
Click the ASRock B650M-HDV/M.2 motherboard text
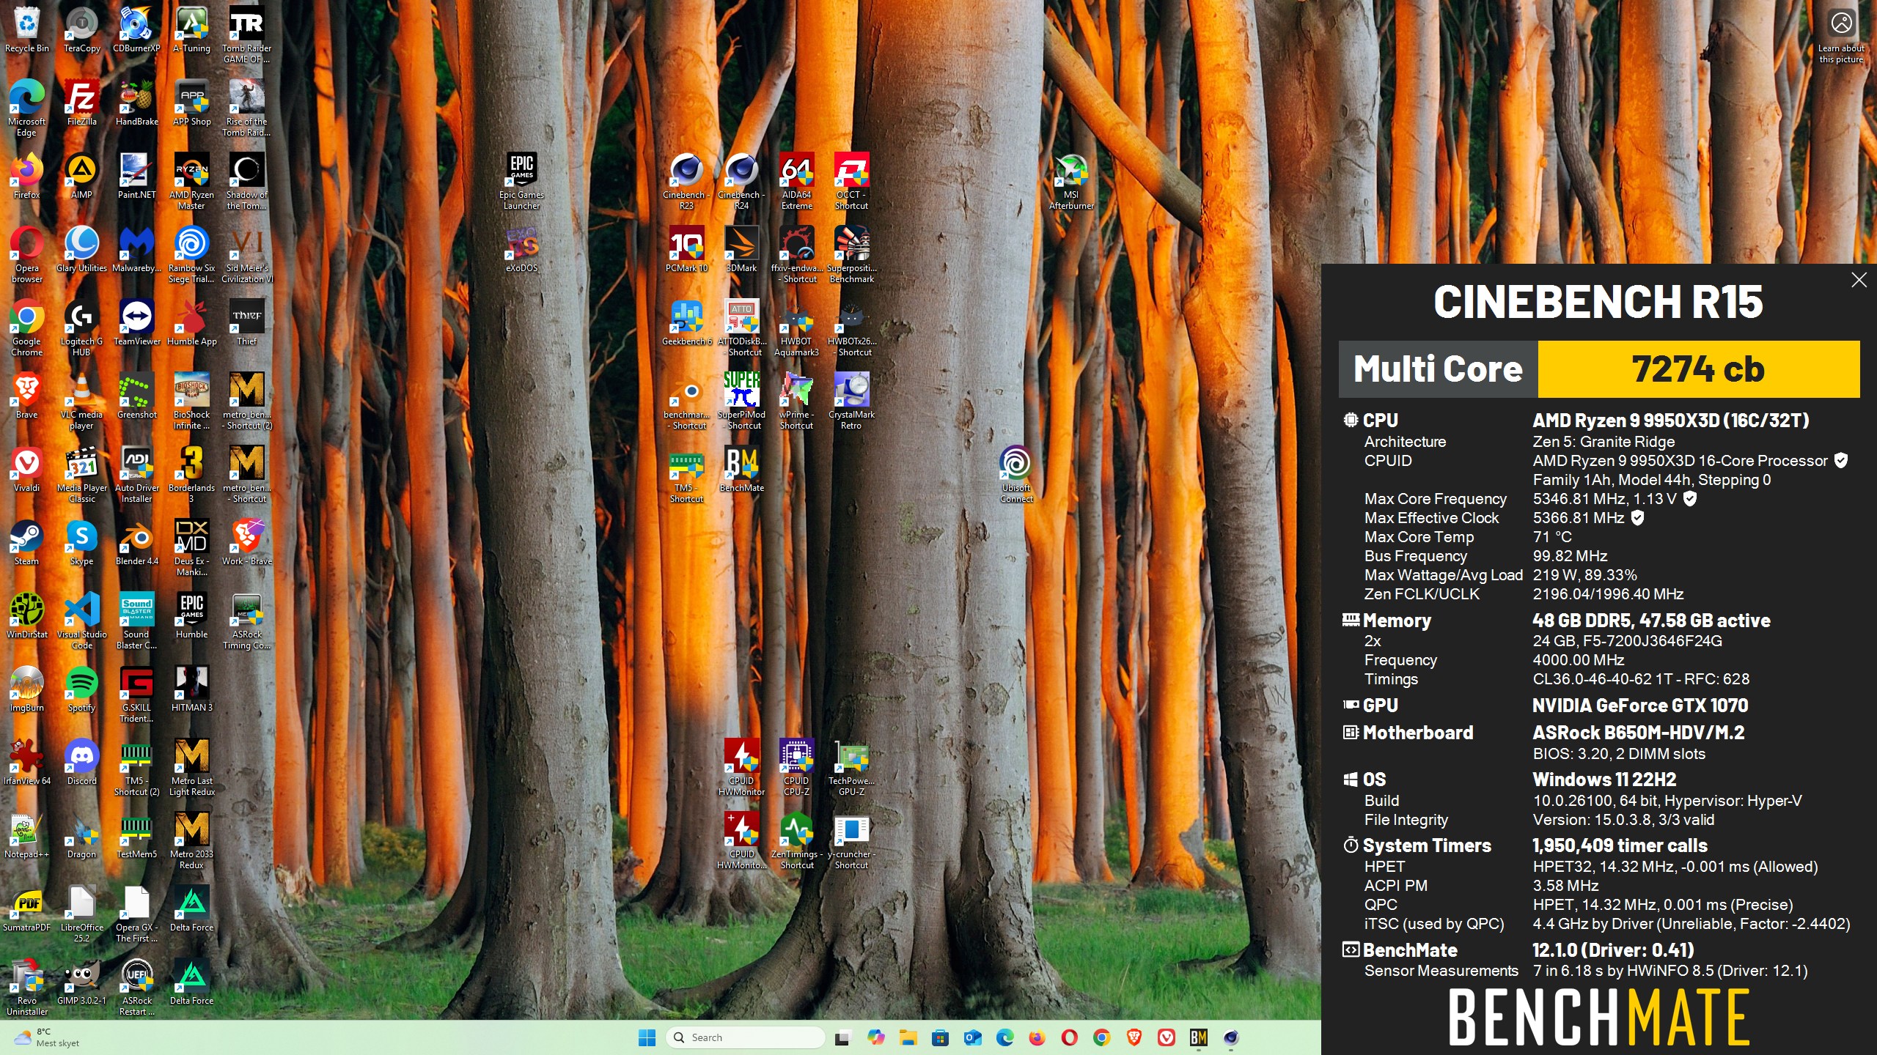1639,733
